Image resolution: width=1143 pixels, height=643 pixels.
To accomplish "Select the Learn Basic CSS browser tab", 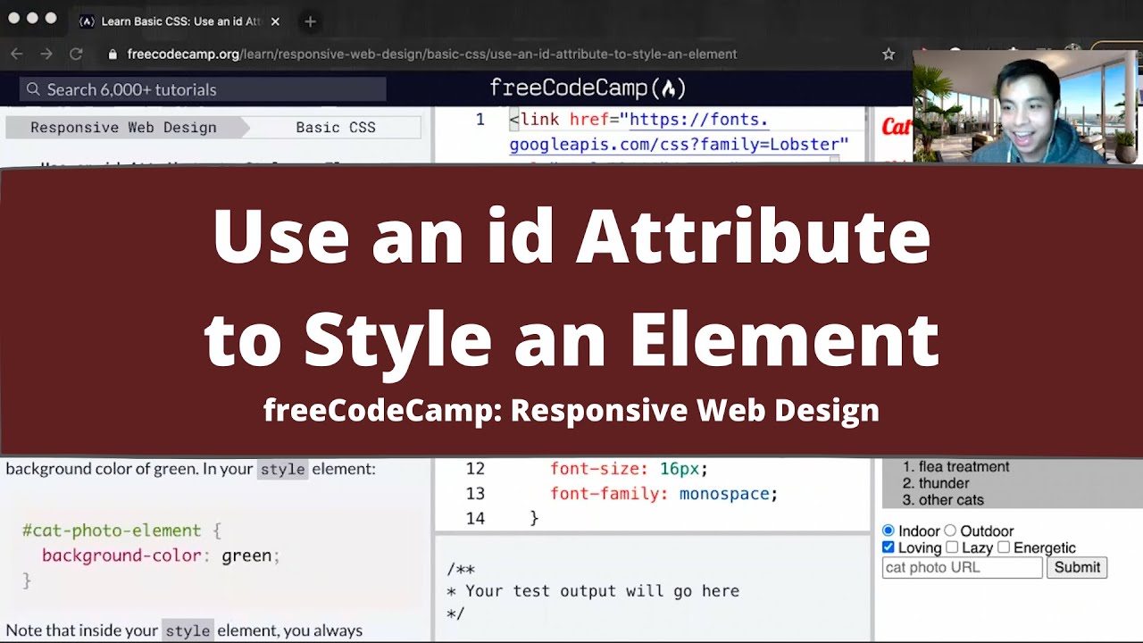I will click(179, 21).
